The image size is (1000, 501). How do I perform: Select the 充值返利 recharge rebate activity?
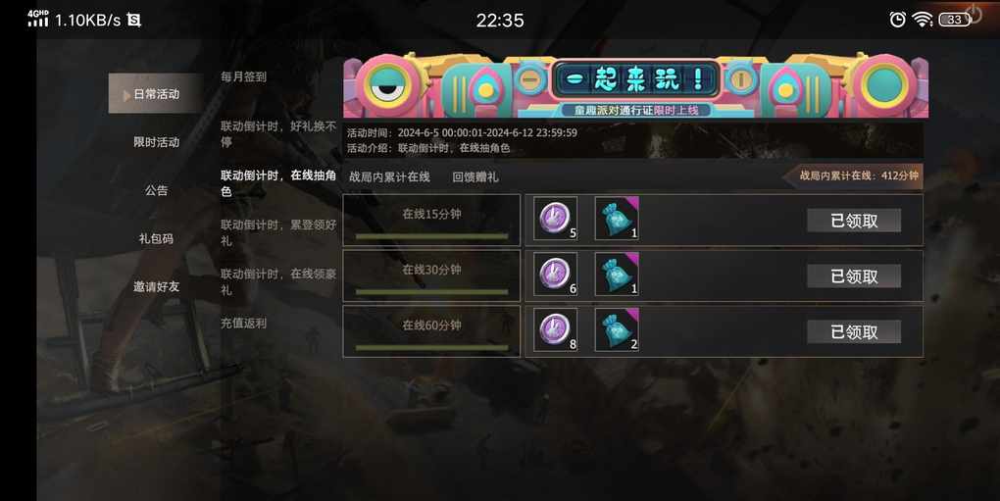[243, 324]
